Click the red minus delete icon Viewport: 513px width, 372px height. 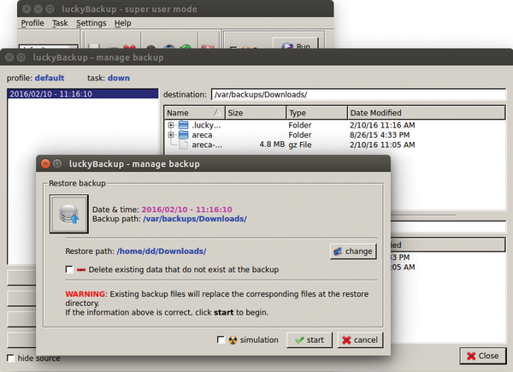tap(81, 270)
